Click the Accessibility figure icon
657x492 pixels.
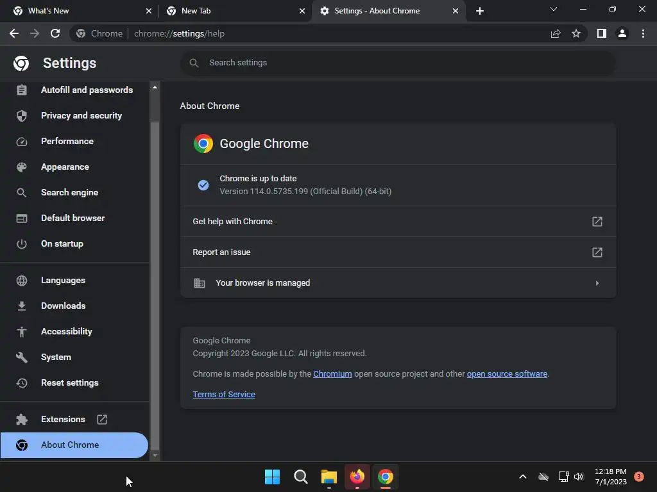click(22, 332)
